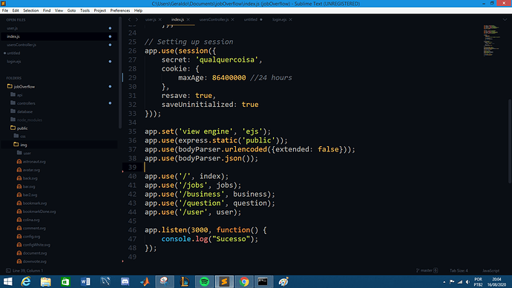Launch Internet Explorer from taskbar
512x288 pixels.
[x=26, y=281]
